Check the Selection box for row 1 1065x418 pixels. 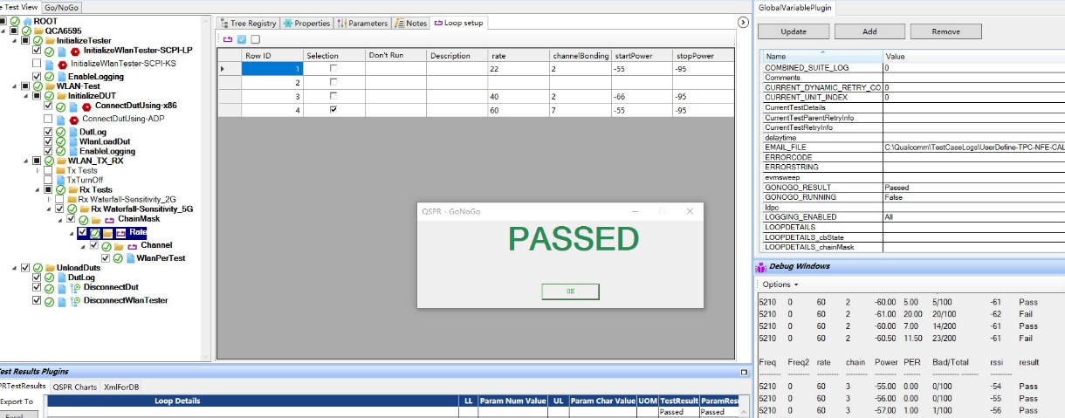click(x=333, y=69)
